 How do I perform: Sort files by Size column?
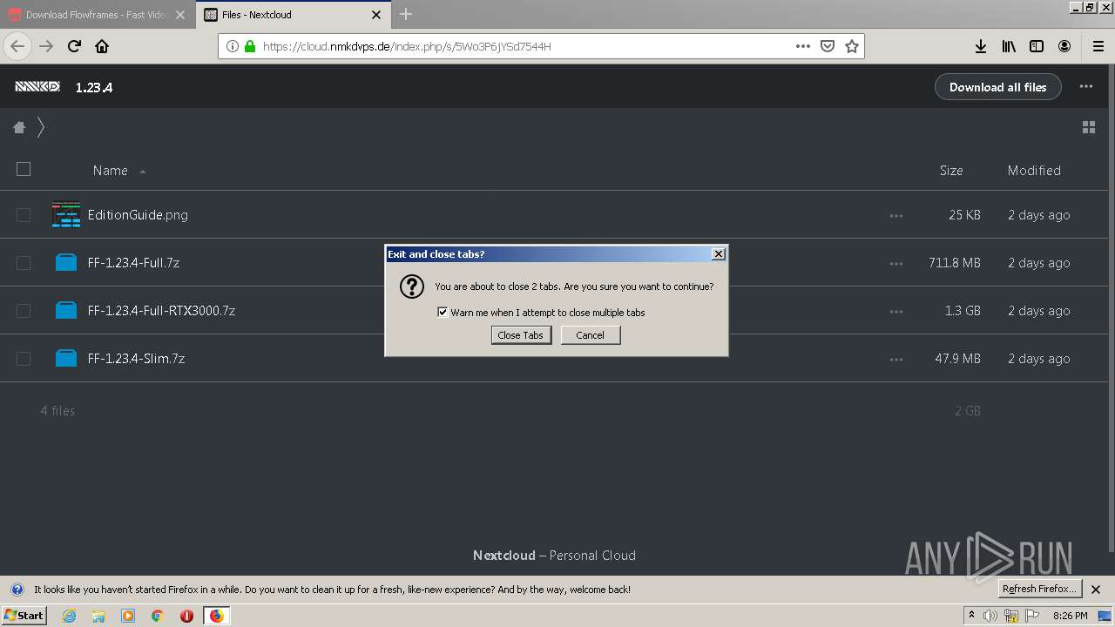pyautogui.click(x=951, y=171)
